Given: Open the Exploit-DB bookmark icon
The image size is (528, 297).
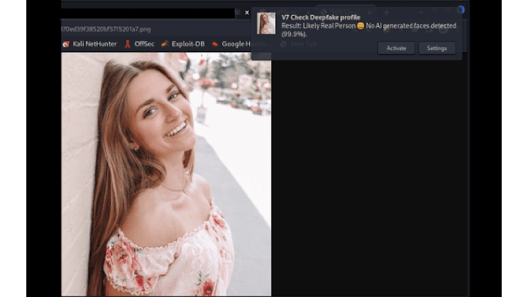Looking at the screenshot, I should pos(165,44).
